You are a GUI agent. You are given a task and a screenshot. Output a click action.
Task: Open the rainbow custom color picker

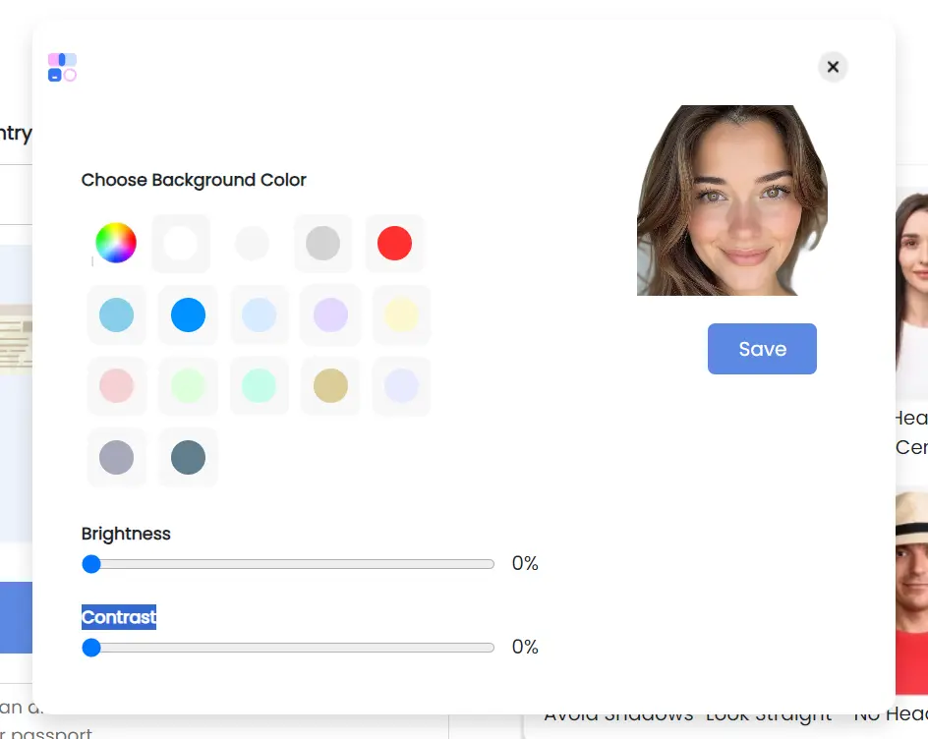pos(116,243)
